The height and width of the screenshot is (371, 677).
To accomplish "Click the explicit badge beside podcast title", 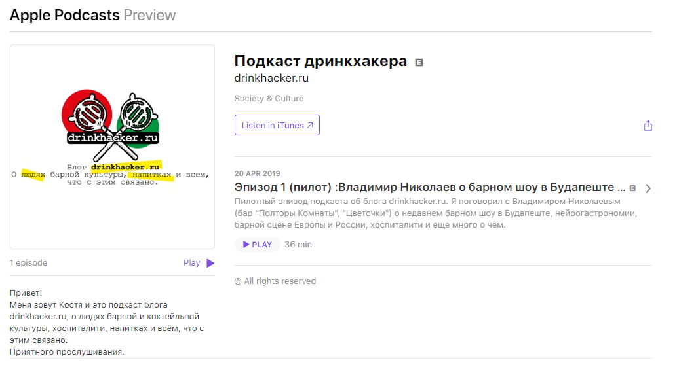I will 419,62.
